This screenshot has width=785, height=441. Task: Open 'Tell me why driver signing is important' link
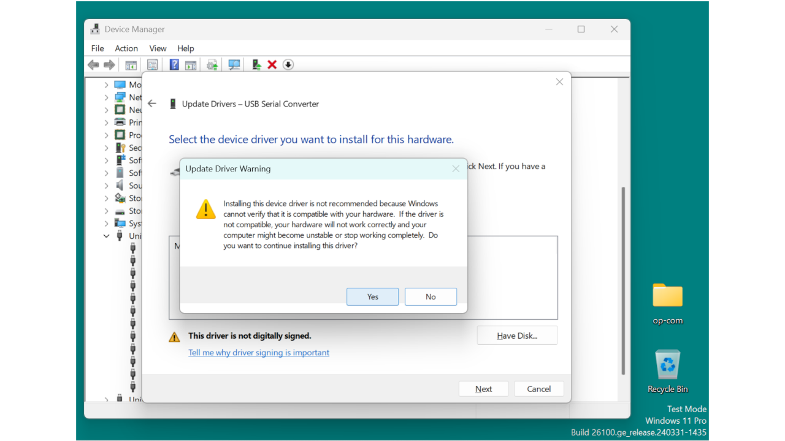coord(258,352)
